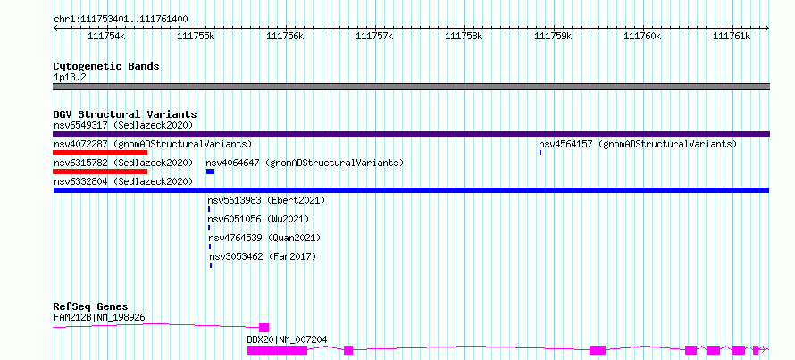Select the 1p13.2 cytogenetic band label
The width and height of the screenshot is (795, 360).
pyautogui.click(x=70, y=77)
